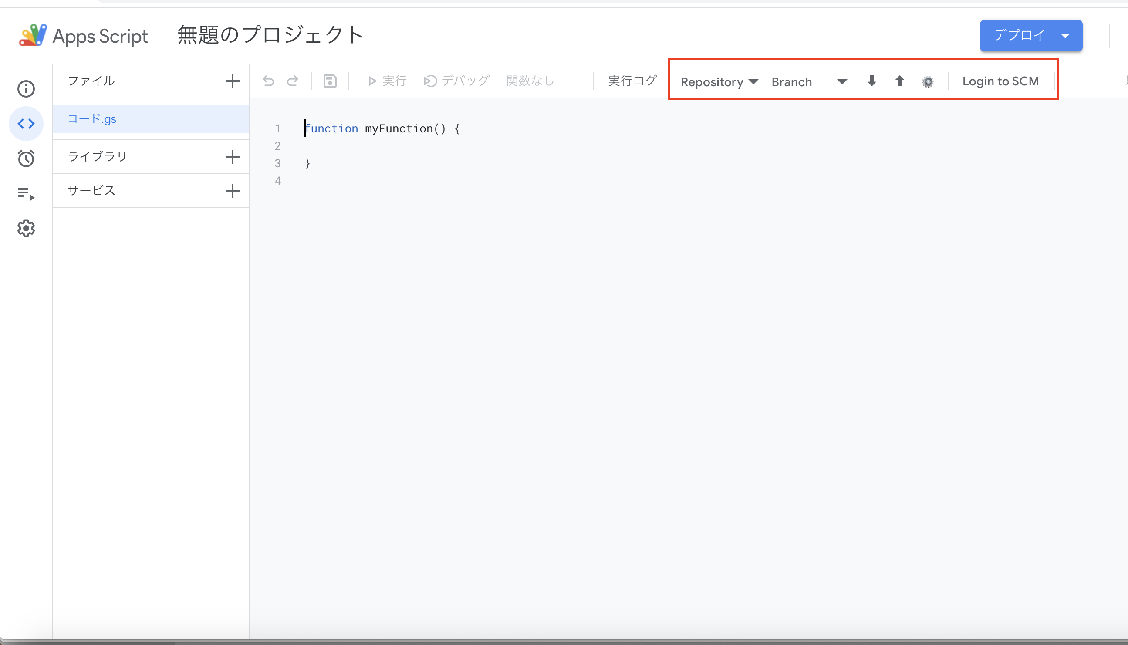The image size is (1128, 645).
Task: Expand the デプロイ deployment options arrow
Action: coord(1066,36)
